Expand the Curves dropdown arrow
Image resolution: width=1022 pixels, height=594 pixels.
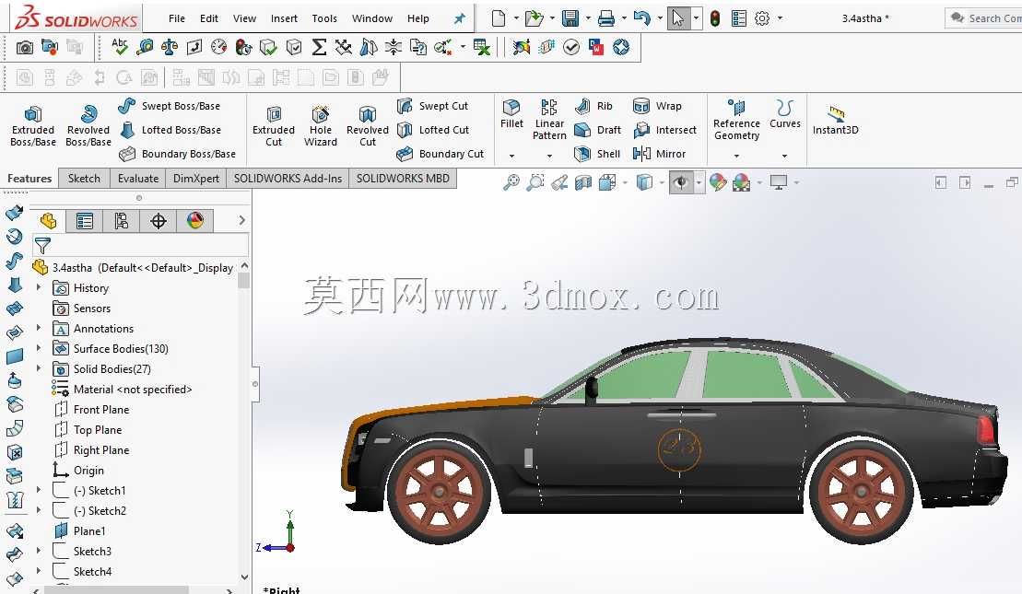click(x=785, y=156)
